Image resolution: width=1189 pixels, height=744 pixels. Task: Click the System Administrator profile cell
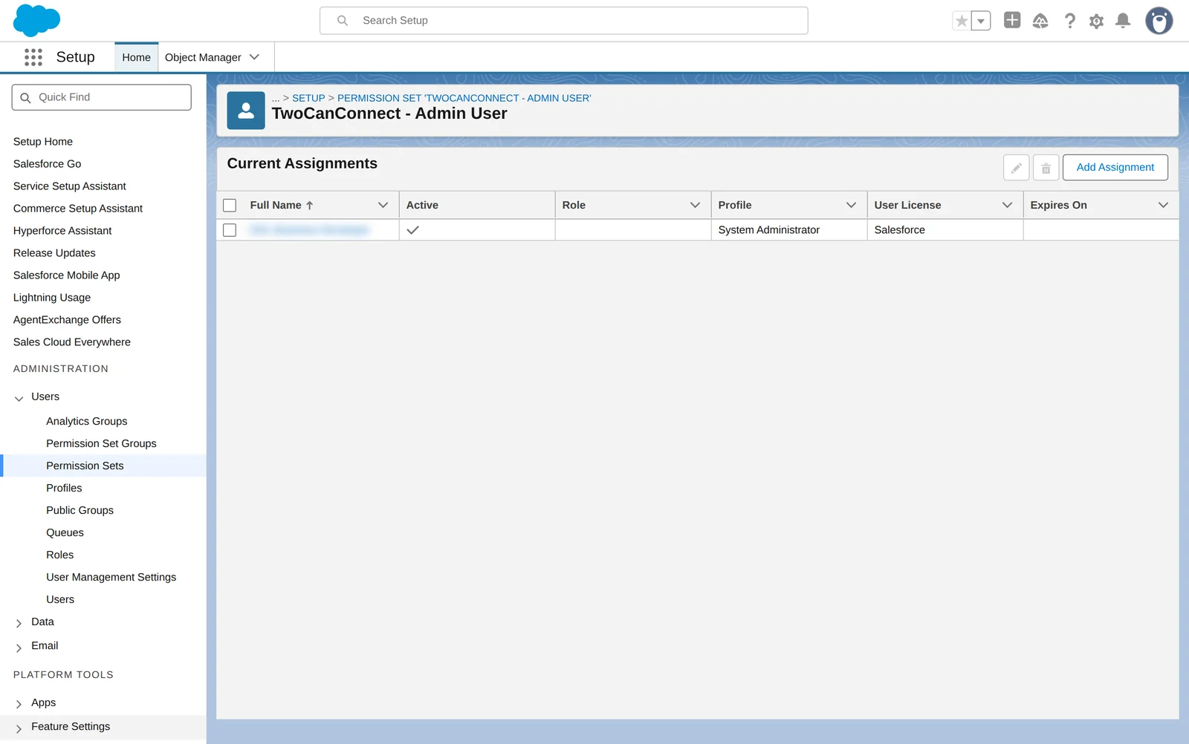(x=789, y=230)
